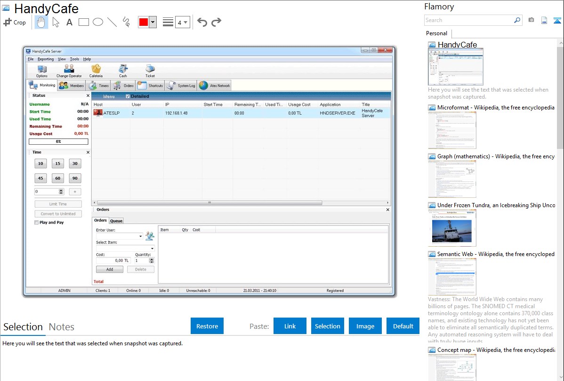Click the Options toolbar icon
564x381 pixels.
pos(42,71)
